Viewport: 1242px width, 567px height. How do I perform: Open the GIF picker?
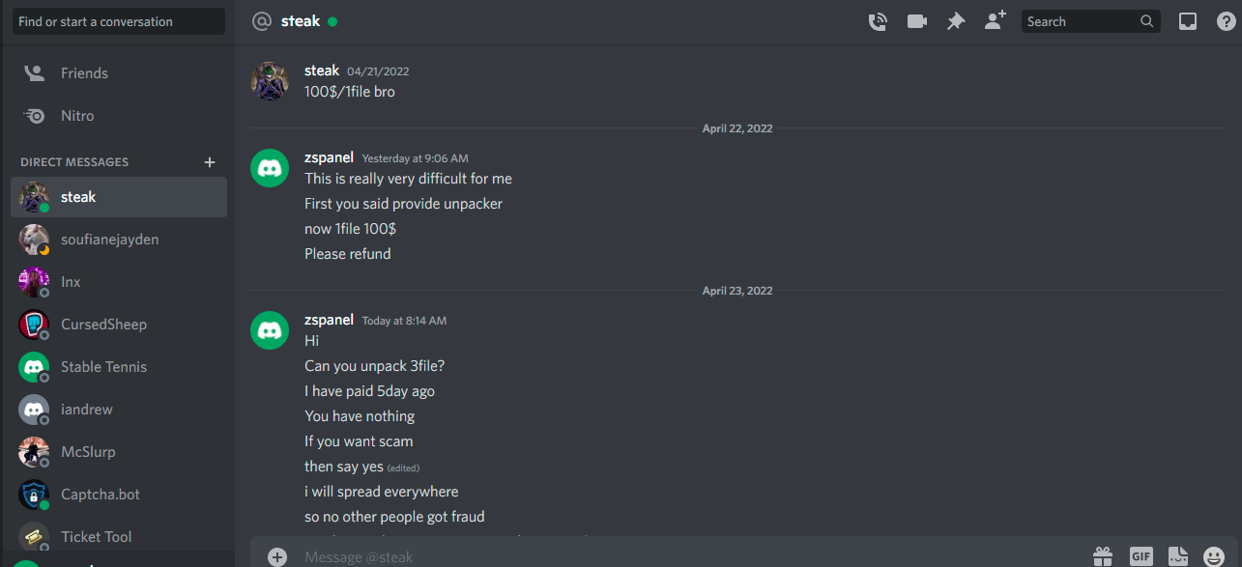click(1141, 556)
